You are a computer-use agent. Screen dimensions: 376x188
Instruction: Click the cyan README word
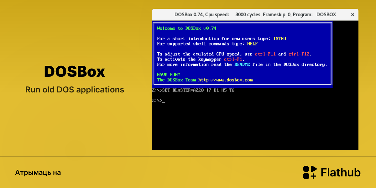(242, 65)
